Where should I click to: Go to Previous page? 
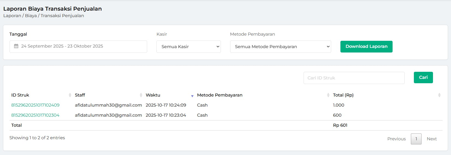[x=396, y=139]
